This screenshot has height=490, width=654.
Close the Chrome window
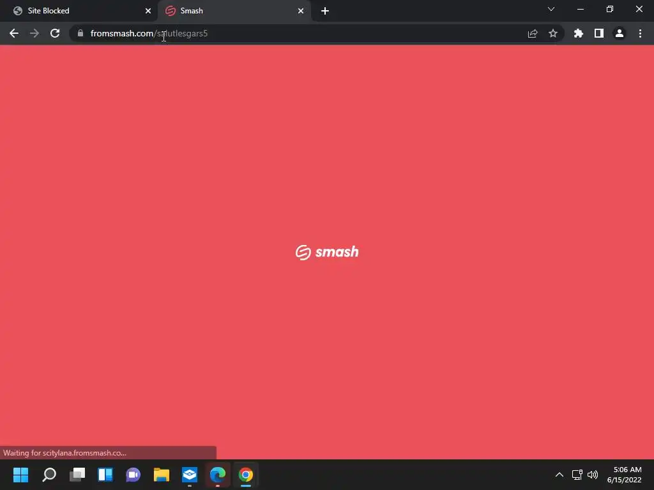click(639, 9)
